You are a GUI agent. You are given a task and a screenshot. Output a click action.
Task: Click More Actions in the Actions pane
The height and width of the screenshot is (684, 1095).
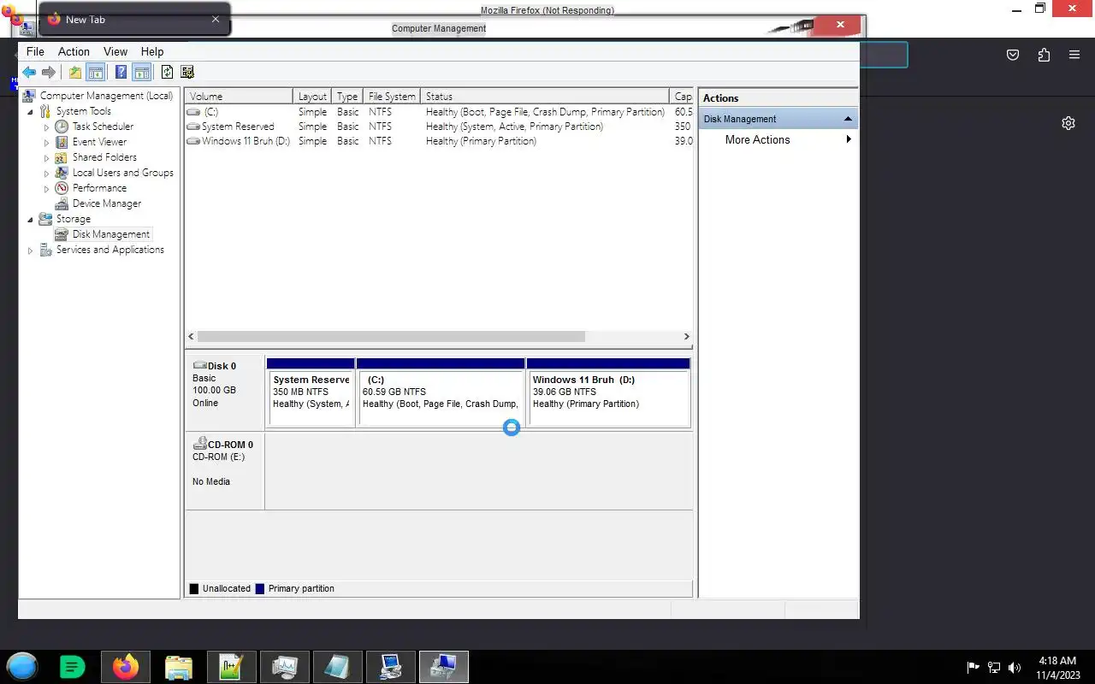point(757,139)
